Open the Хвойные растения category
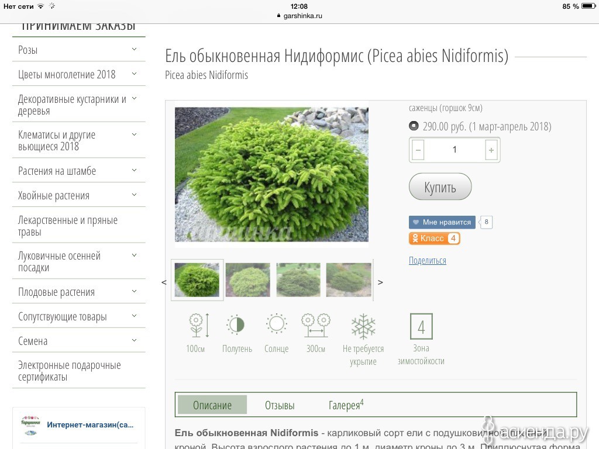This screenshot has height=449, width=599. (x=53, y=195)
